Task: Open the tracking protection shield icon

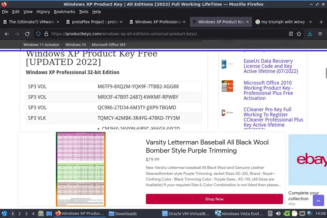Action: coord(38,34)
